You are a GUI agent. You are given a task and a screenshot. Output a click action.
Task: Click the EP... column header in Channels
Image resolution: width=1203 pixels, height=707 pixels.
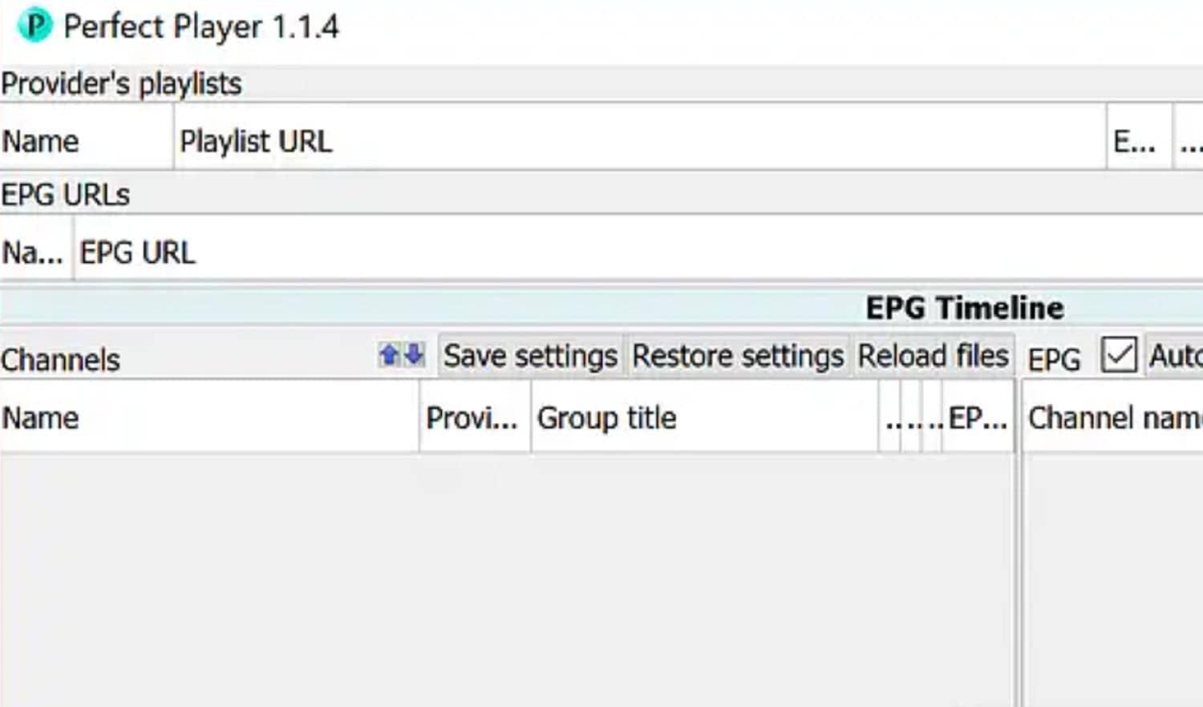point(978,418)
